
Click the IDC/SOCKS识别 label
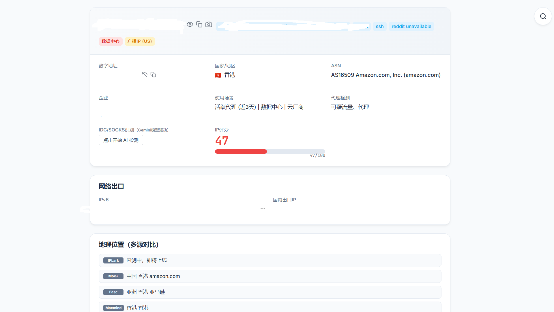[116, 130]
